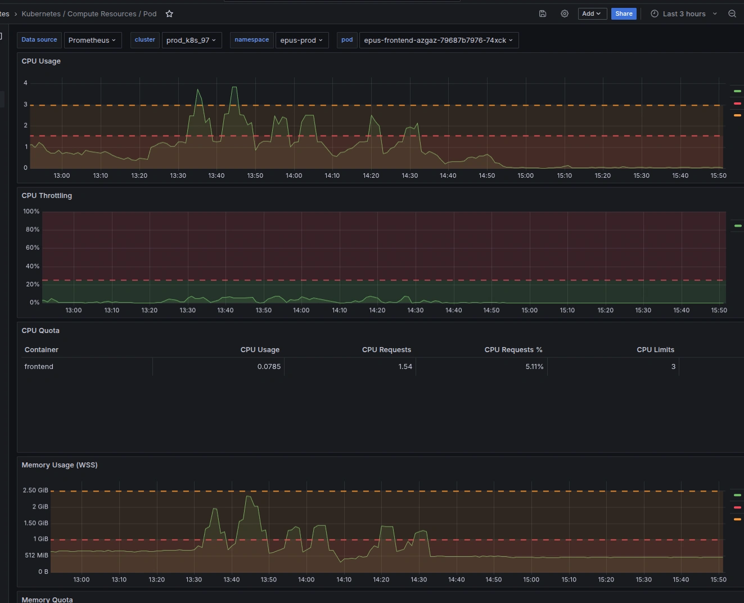The width and height of the screenshot is (744, 603).
Task: Open the Last 3 hours time picker
Action: pyautogui.click(x=684, y=14)
